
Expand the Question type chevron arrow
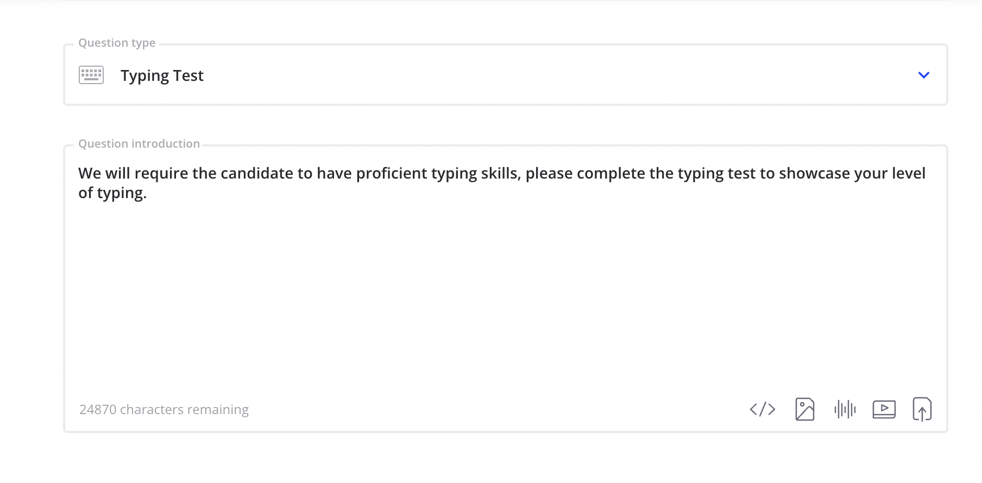(924, 75)
